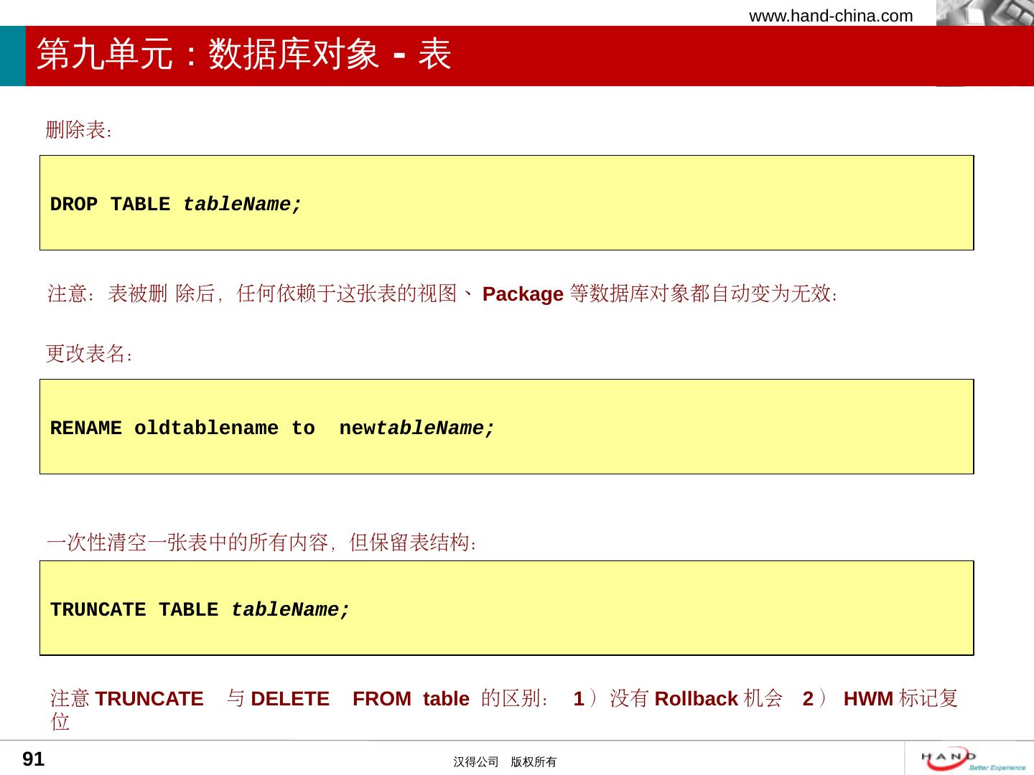Click newtableName in the RENAME statement
This screenshot has width=1034, height=775.
coord(416,428)
